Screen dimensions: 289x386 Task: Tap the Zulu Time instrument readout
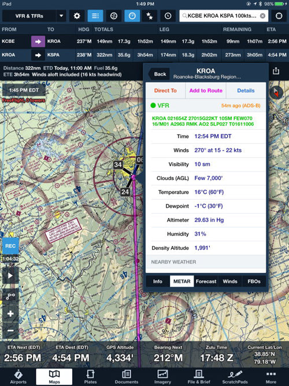tap(216, 355)
